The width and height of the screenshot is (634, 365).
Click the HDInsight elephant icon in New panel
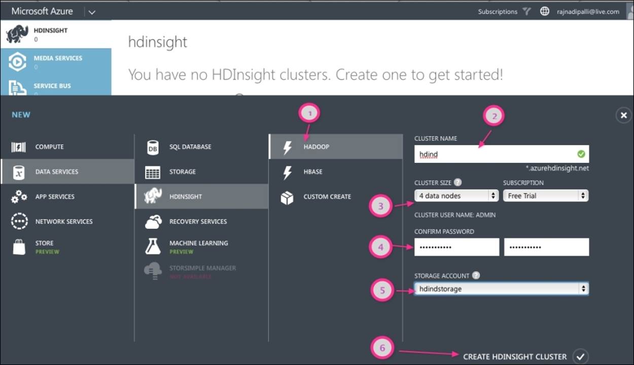click(x=153, y=196)
